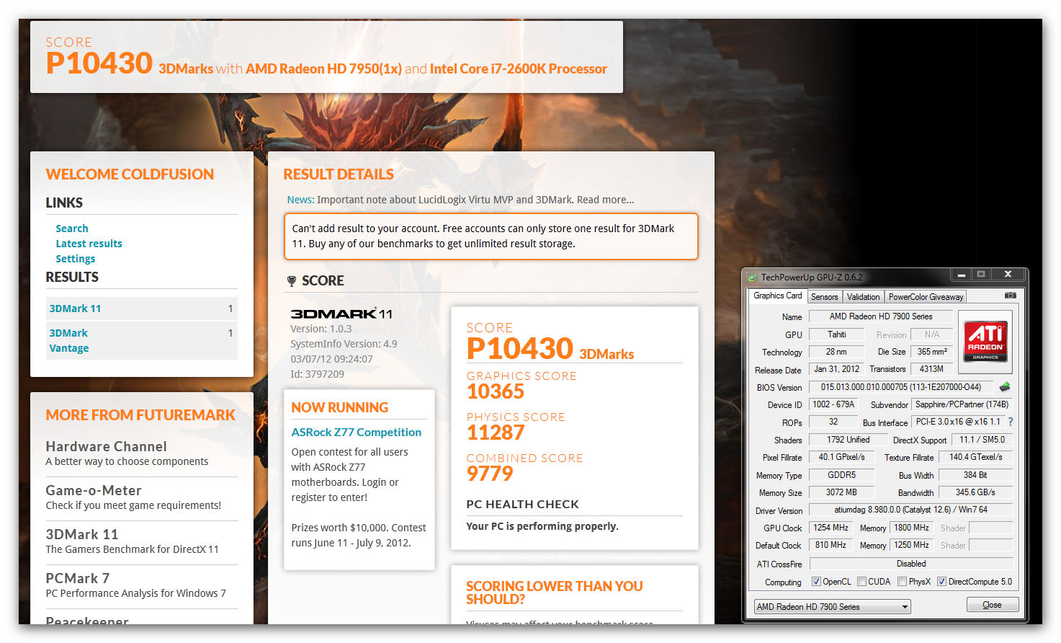Click the Shaders 1792 Unified value
Viewport: 1061px width, 643px height.
848,440
